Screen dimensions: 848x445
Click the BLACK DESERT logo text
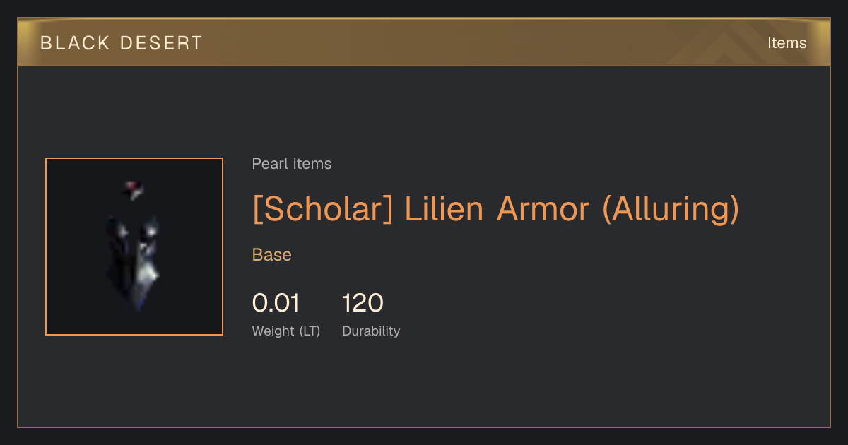[122, 43]
